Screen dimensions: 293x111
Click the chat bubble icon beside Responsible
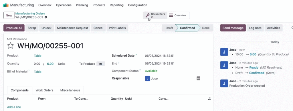pos(198,78)
